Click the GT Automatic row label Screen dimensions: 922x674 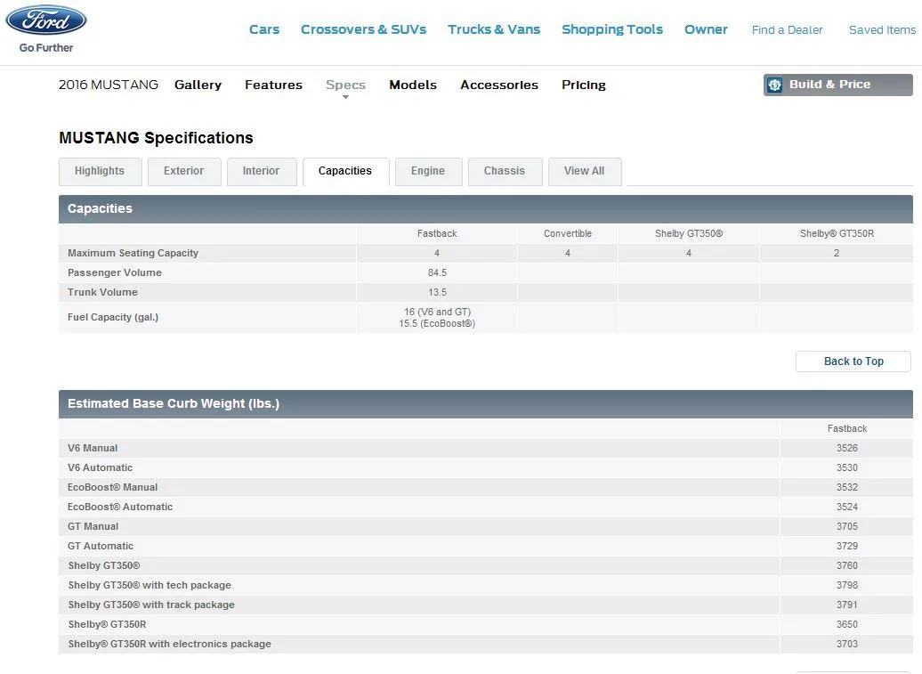pyautogui.click(x=101, y=546)
